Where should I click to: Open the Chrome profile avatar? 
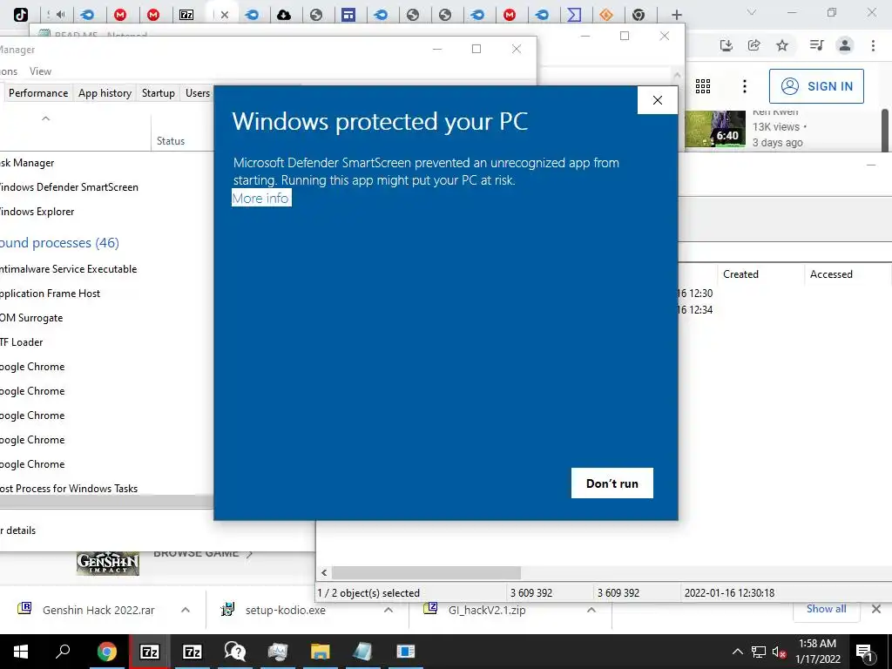coord(845,45)
